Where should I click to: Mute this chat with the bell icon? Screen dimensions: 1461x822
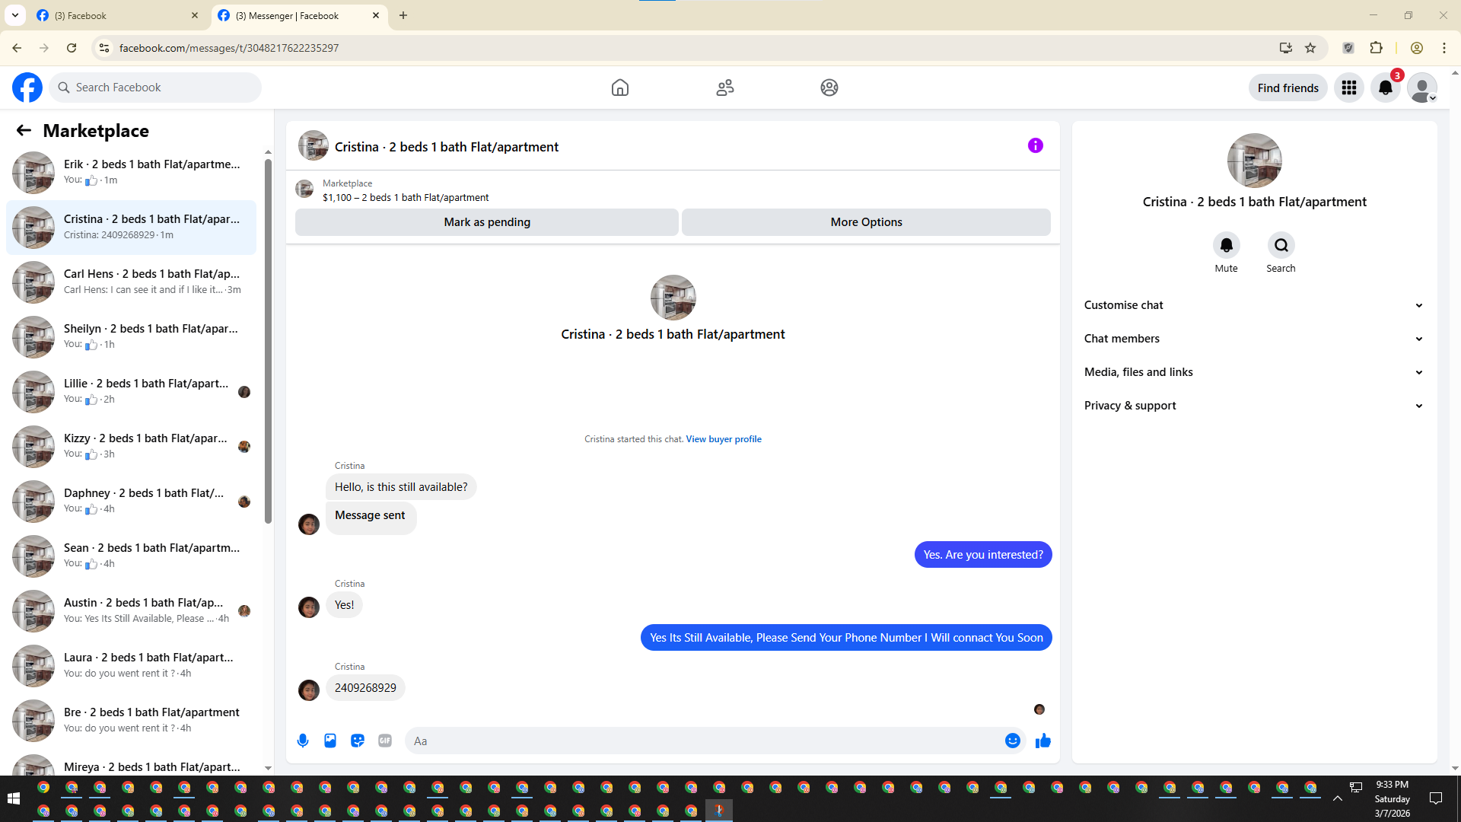tap(1227, 245)
